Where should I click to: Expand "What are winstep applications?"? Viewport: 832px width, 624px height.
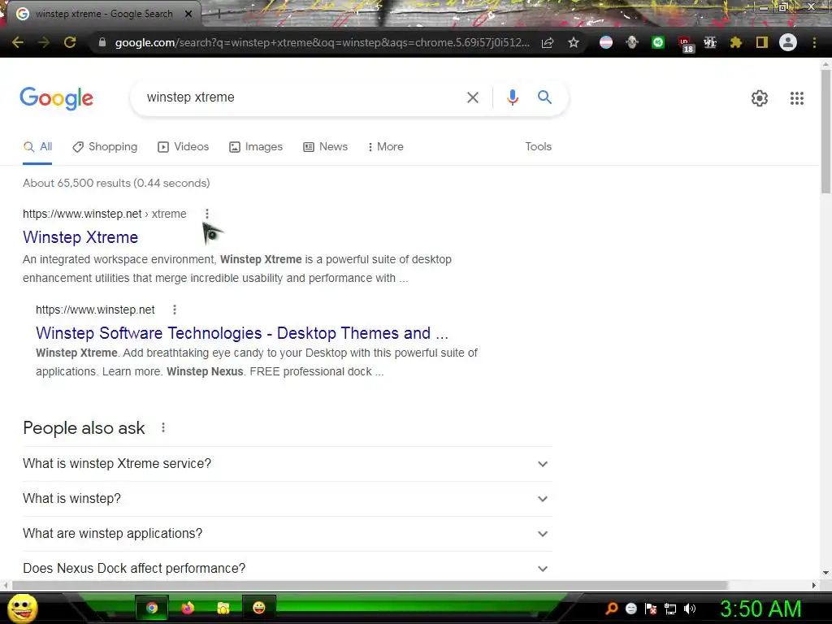[288, 534]
